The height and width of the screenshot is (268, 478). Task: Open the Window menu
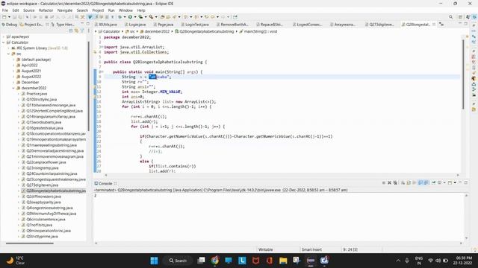point(125,10)
